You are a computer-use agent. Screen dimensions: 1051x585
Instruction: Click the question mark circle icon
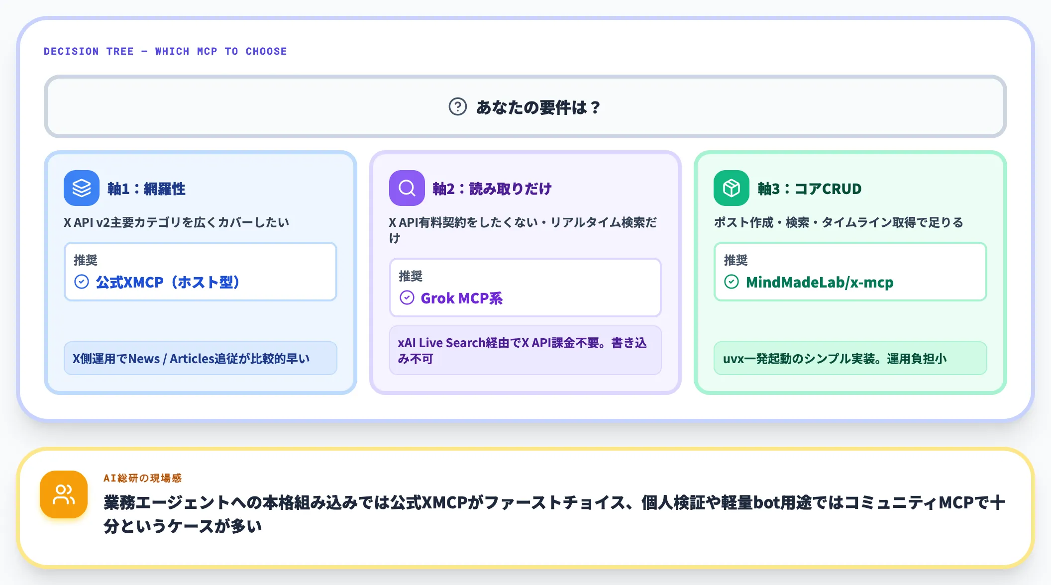458,106
